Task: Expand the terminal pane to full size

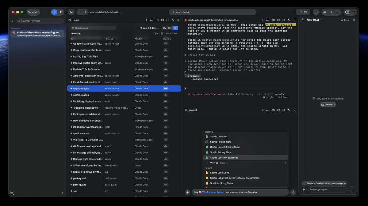Action: [x=289, y=20]
